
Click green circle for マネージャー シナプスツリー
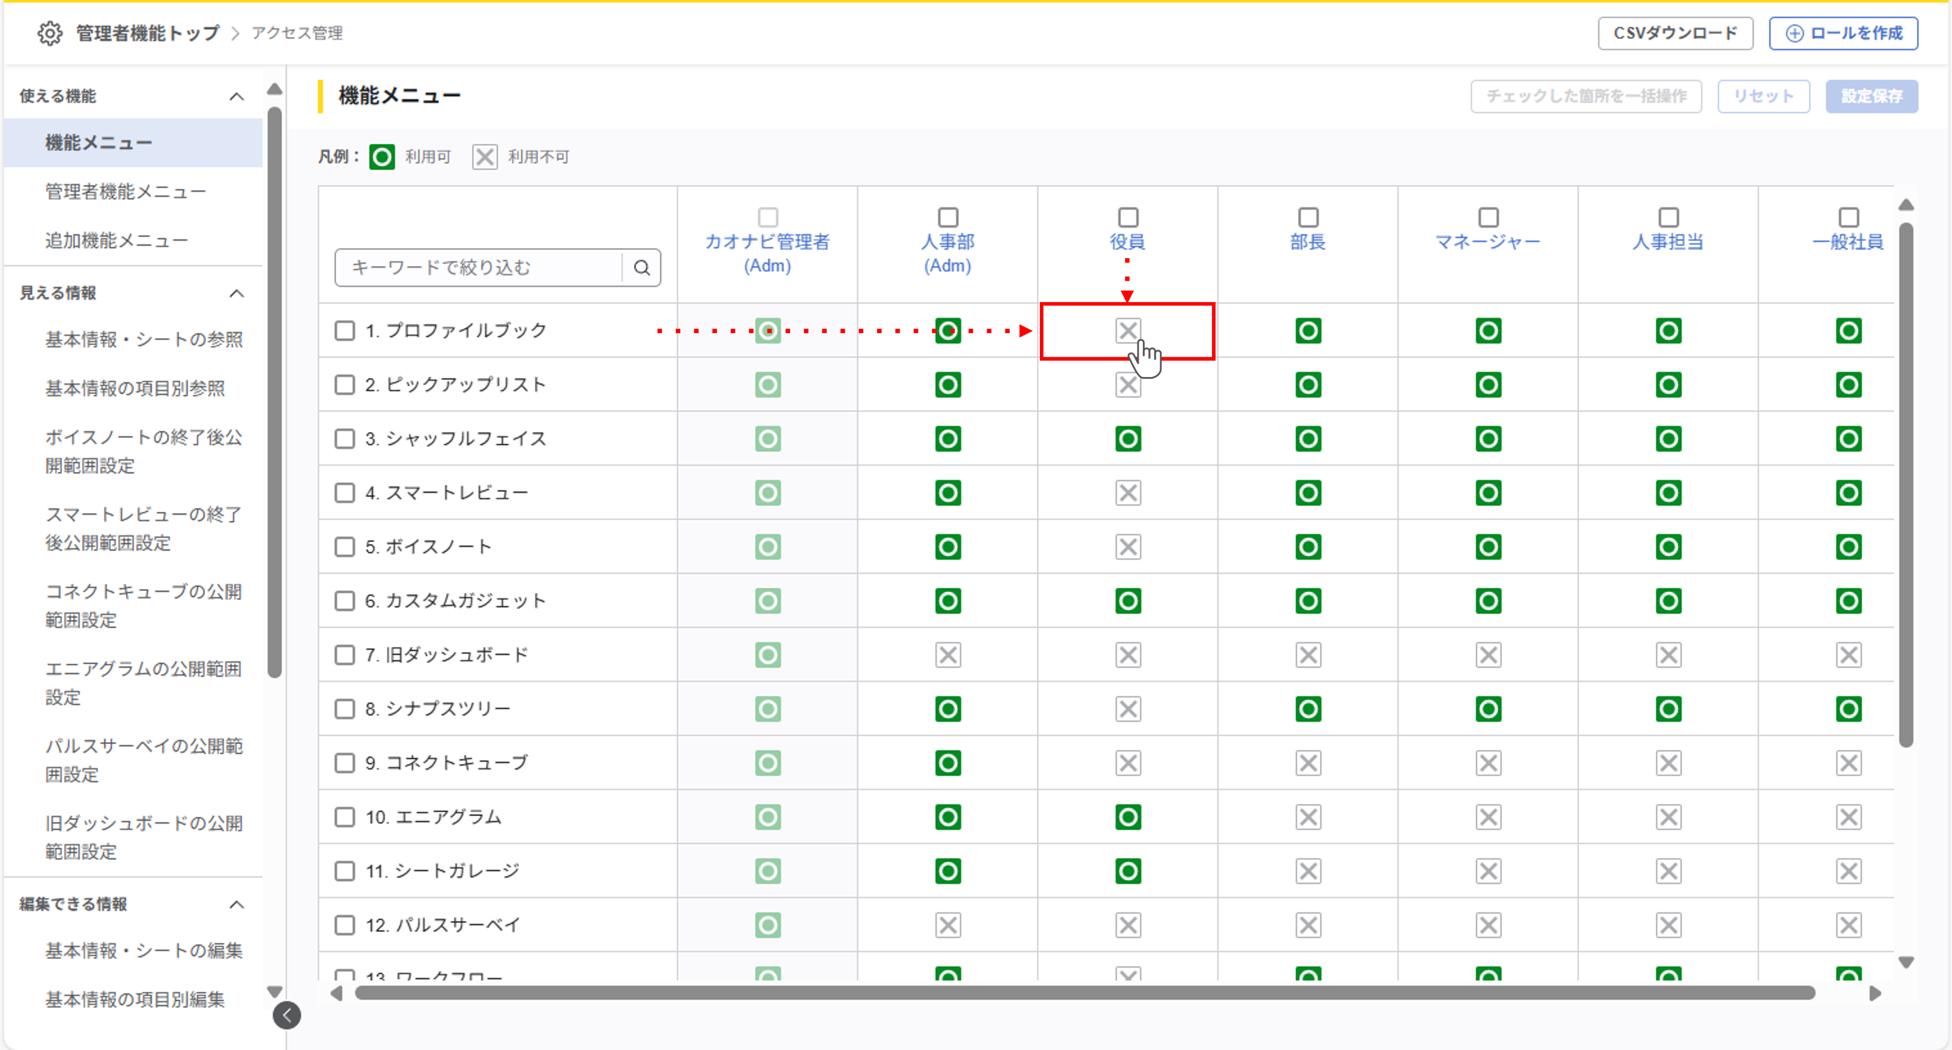point(1488,709)
